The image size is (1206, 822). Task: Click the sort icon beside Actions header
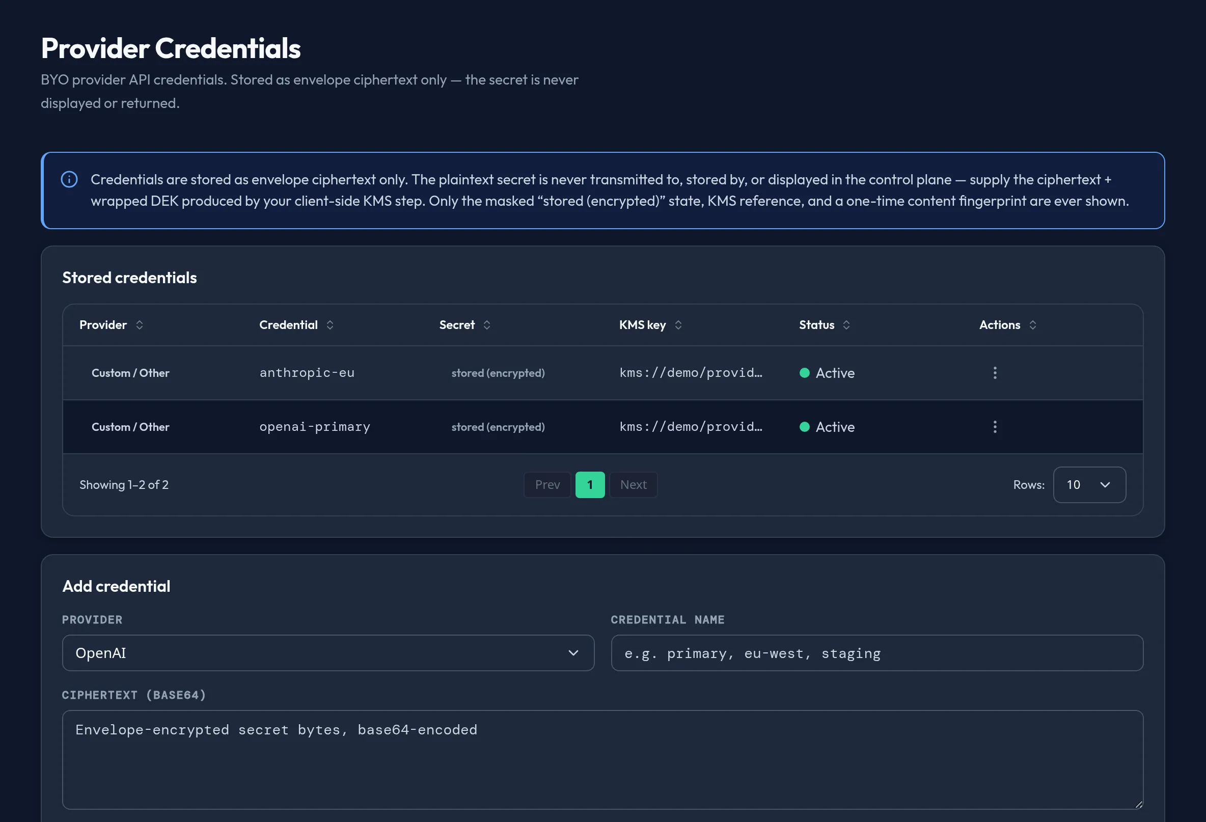[1033, 325]
